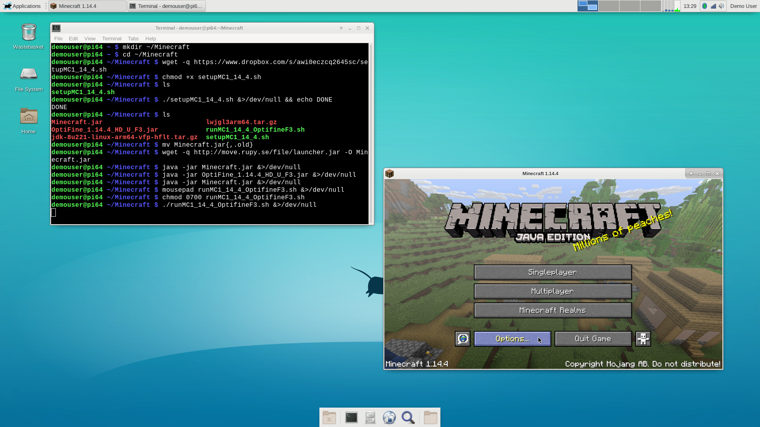Open application finder magnifier in dock
The width and height of the screenshot is (760, 427).
point(408,418)
